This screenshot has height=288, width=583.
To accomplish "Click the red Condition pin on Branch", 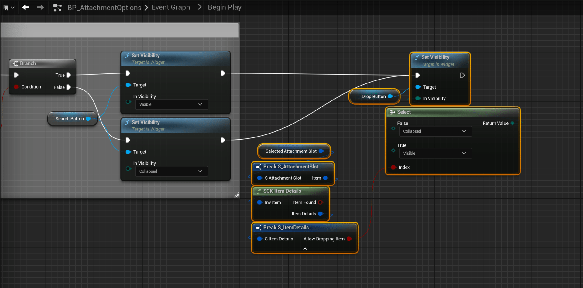I will click(x=16, y=87).
